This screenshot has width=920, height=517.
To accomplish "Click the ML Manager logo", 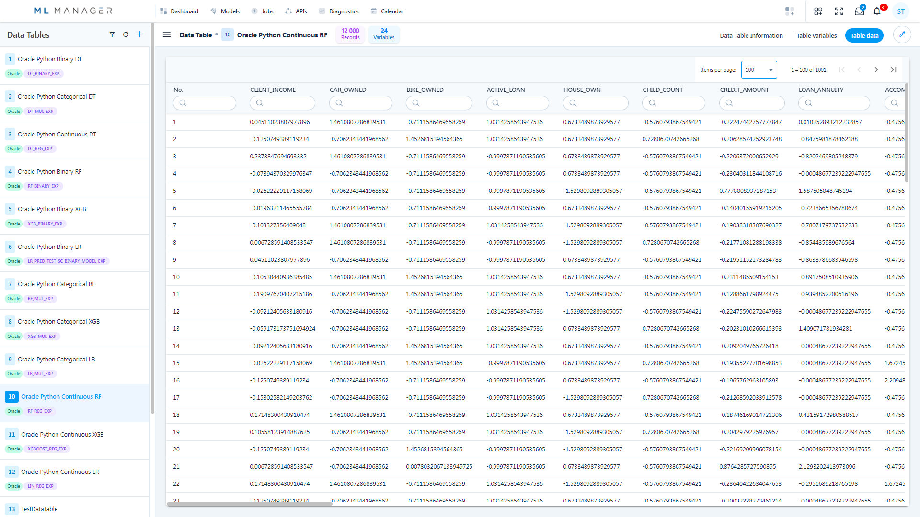I will pos(73,11).
